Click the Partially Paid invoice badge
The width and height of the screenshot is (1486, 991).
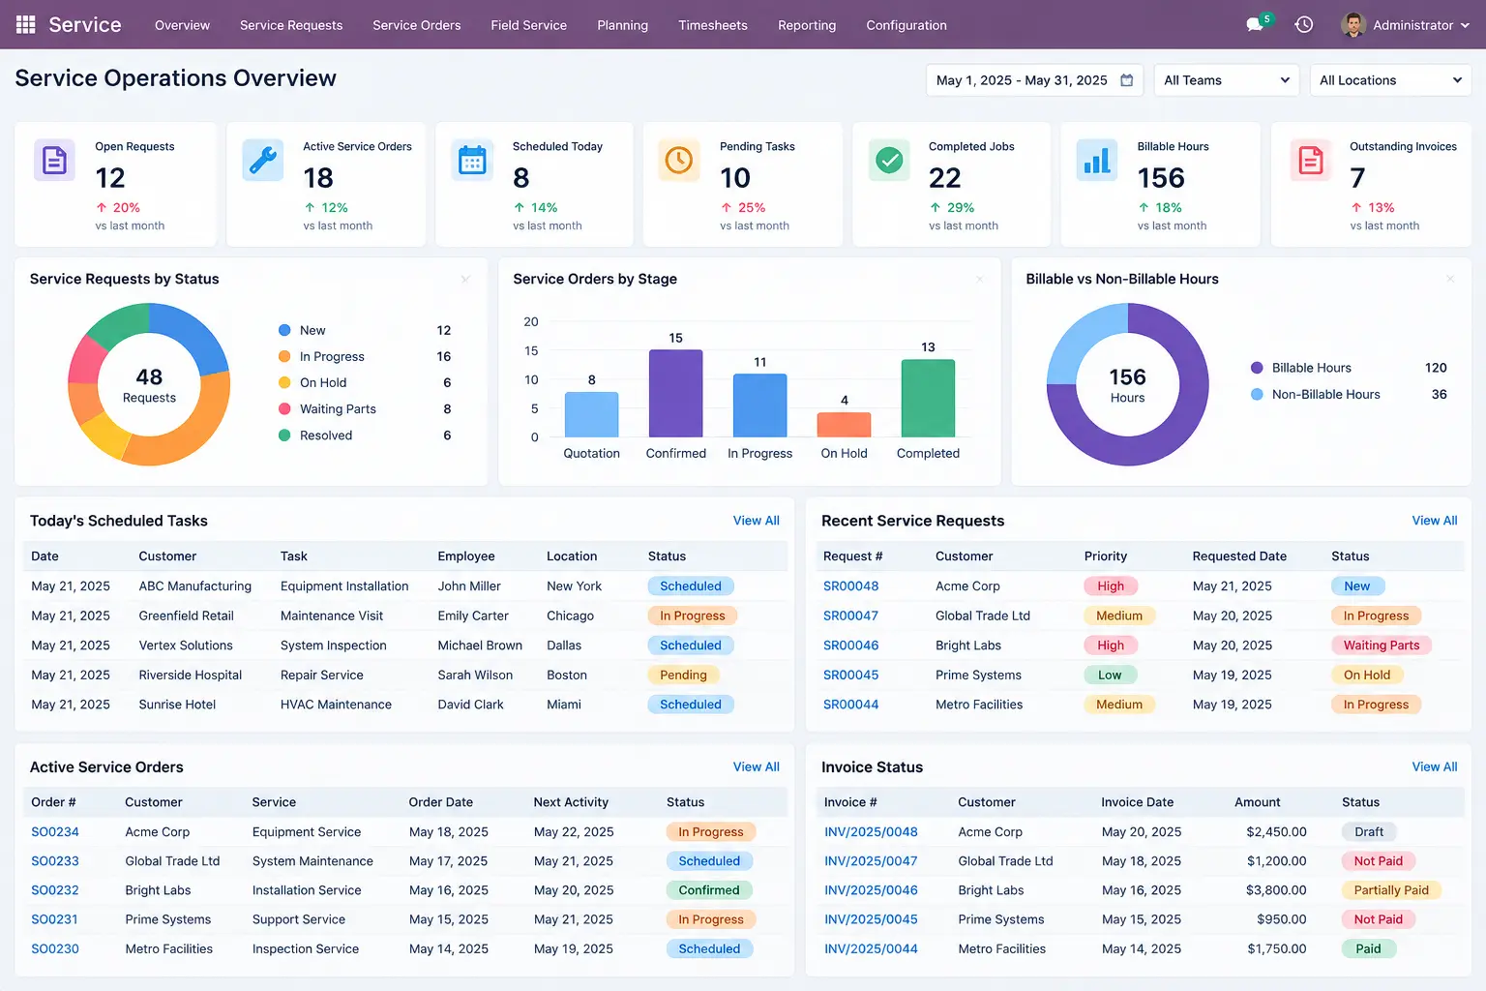point(1391,890)
